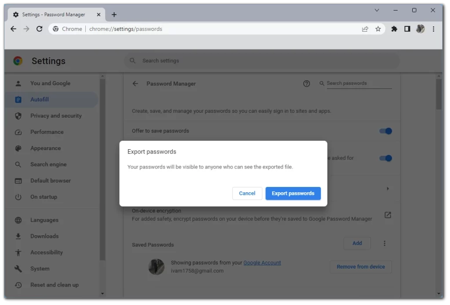Viewport: 450px width, 305px height.
Task: Select the Settings - Password Manager tab
Action: pyautogui.click(x=57, y=14)
